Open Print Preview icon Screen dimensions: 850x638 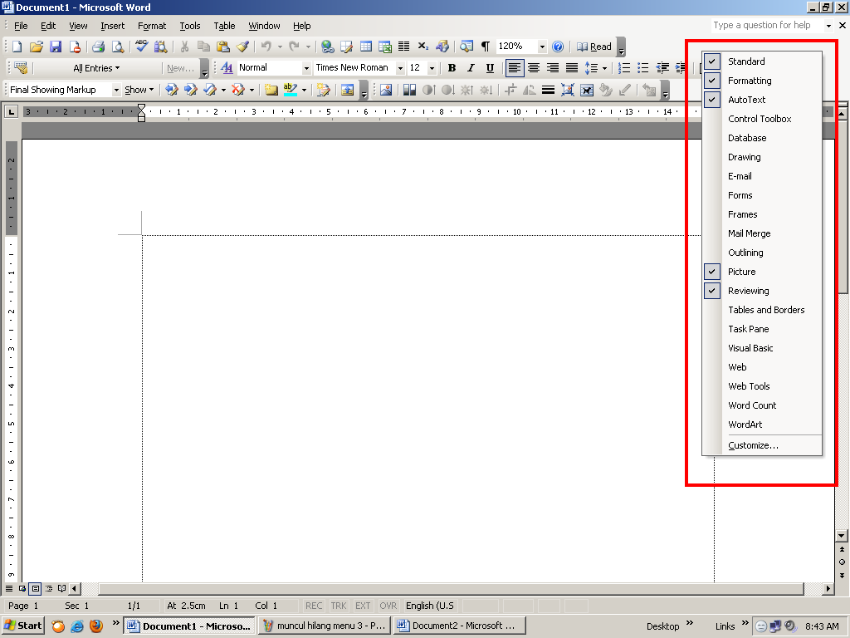tap(118, 47)
